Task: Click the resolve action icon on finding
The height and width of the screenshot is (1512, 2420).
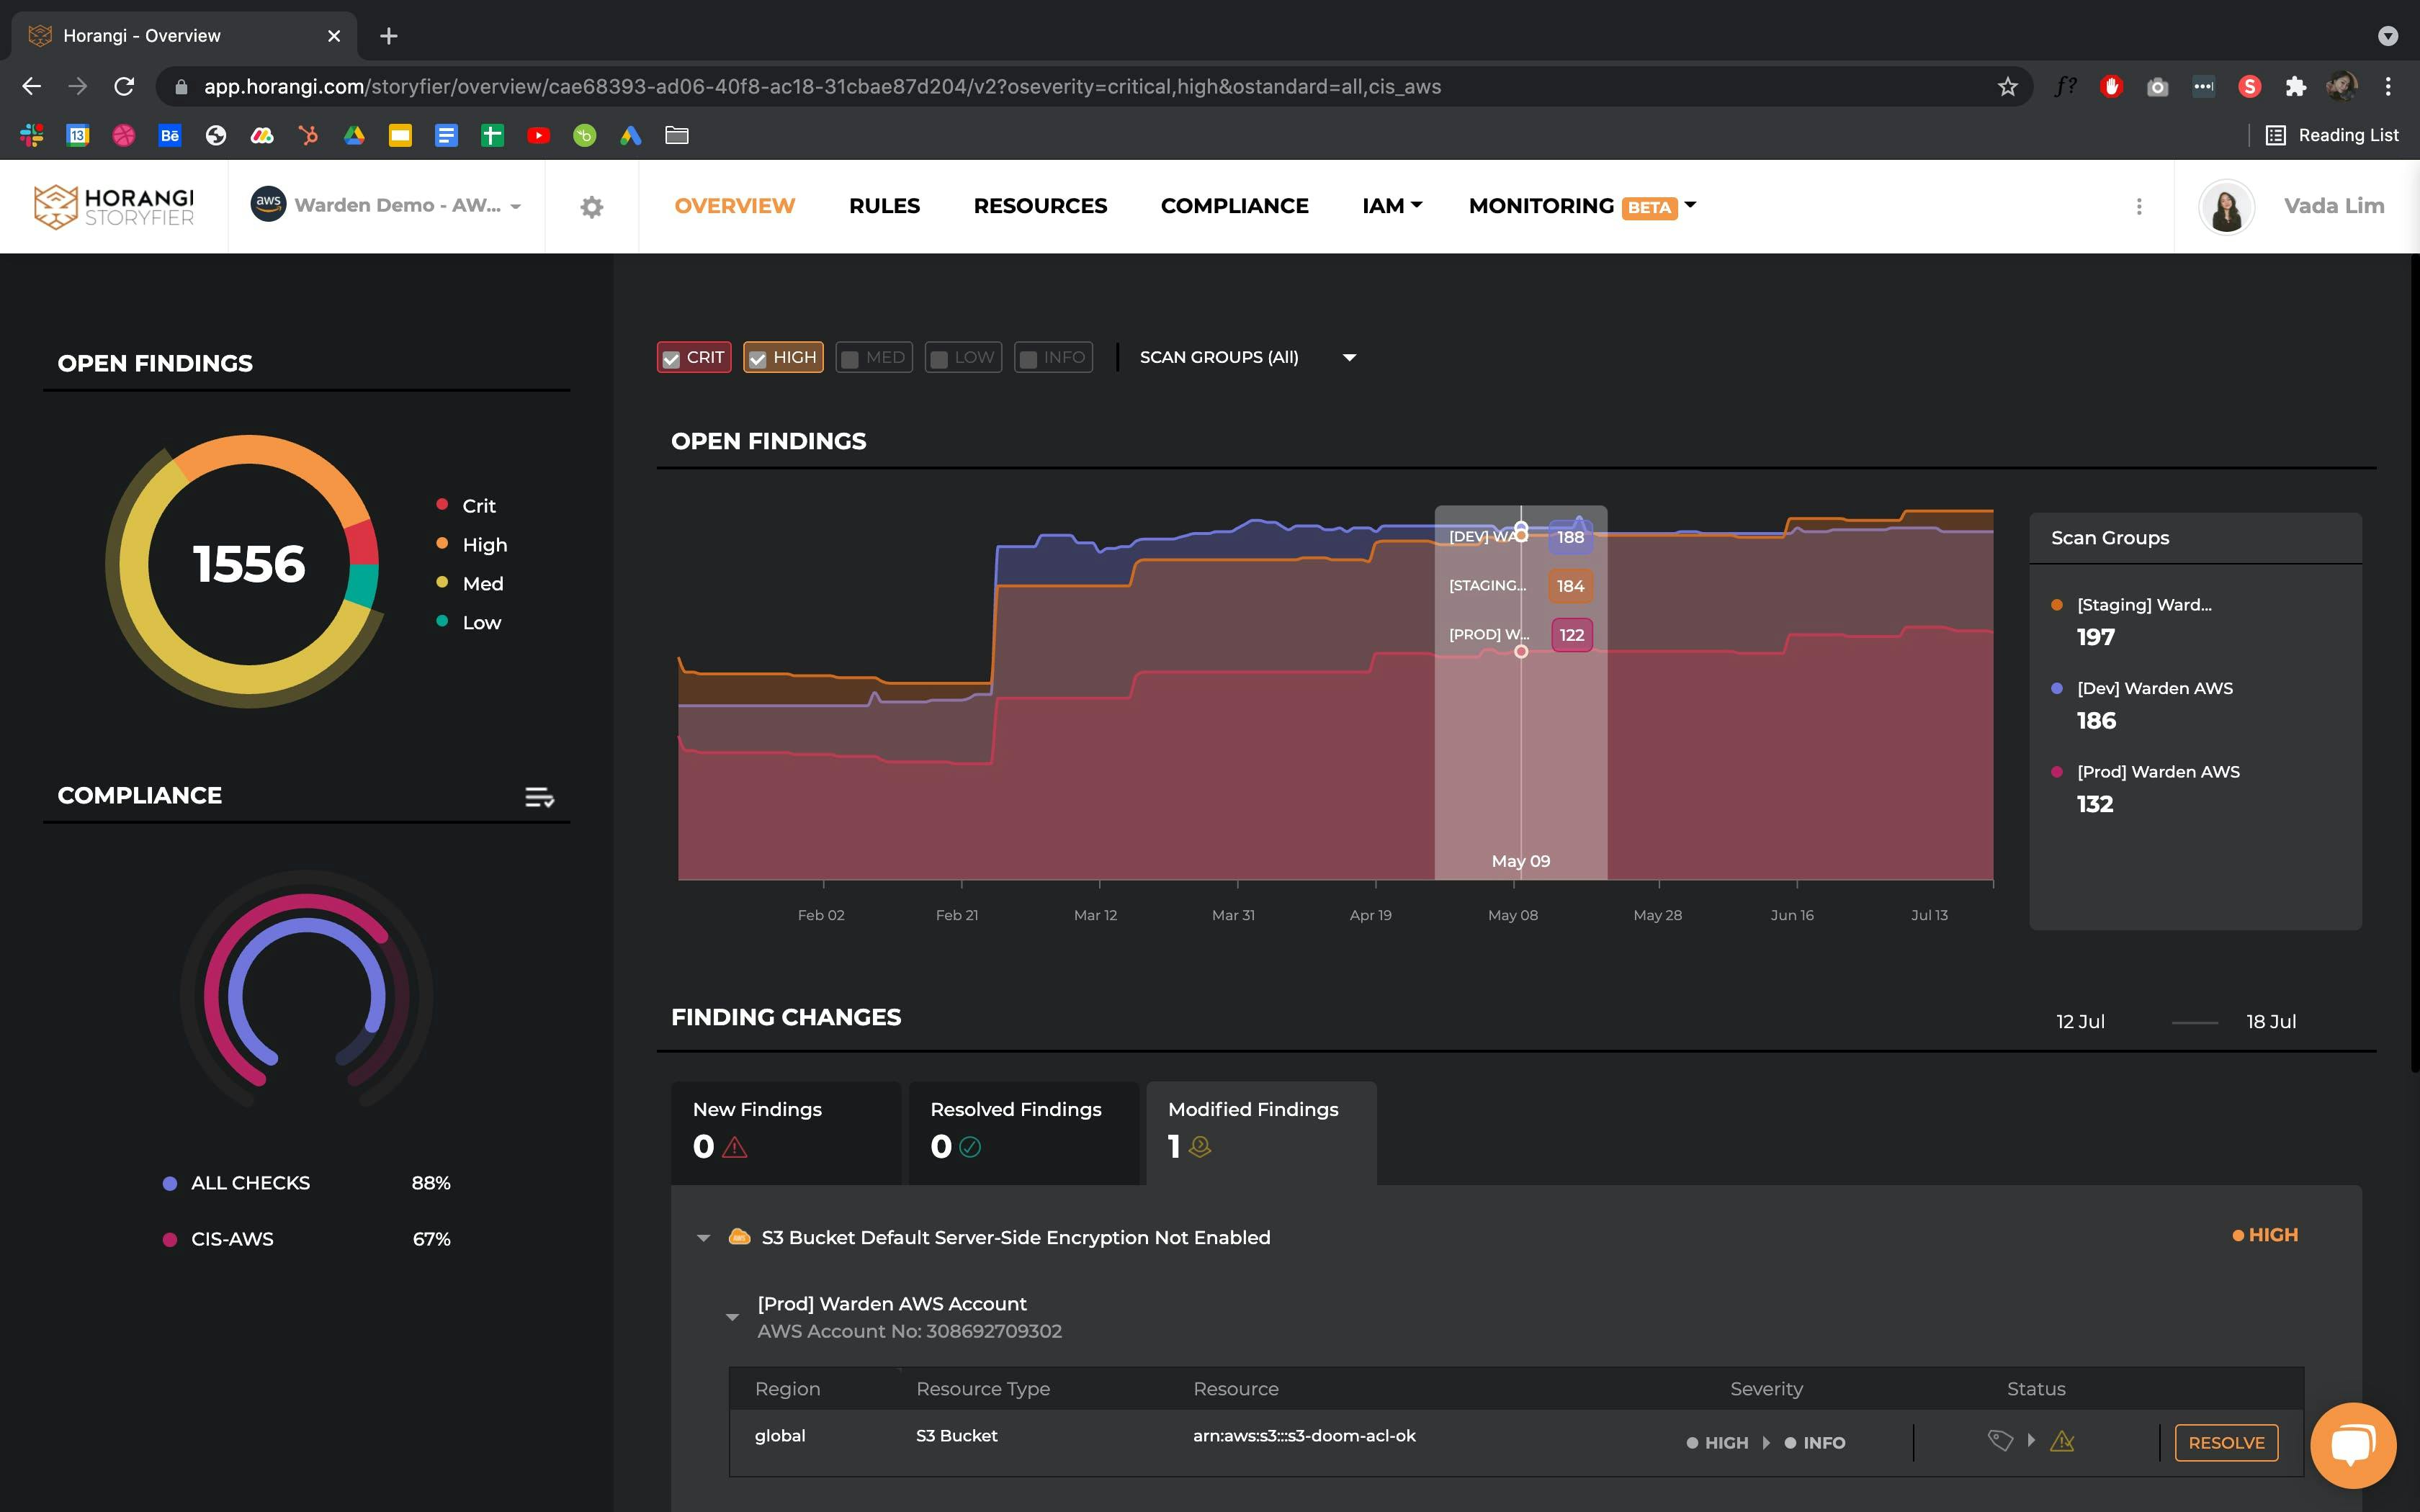Action: tap(2226, 1442)
